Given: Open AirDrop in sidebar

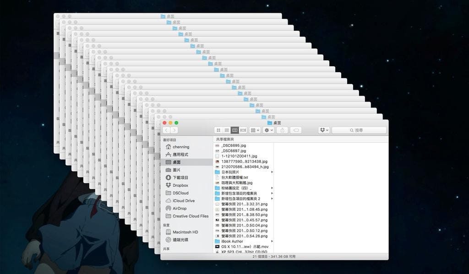Looking at the screenshot, I should [187, 208].
